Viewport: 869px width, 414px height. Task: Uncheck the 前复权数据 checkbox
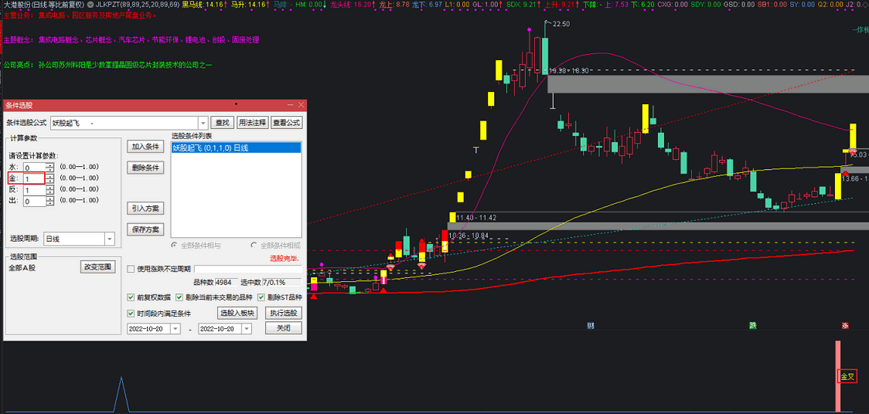click(131, 297)
